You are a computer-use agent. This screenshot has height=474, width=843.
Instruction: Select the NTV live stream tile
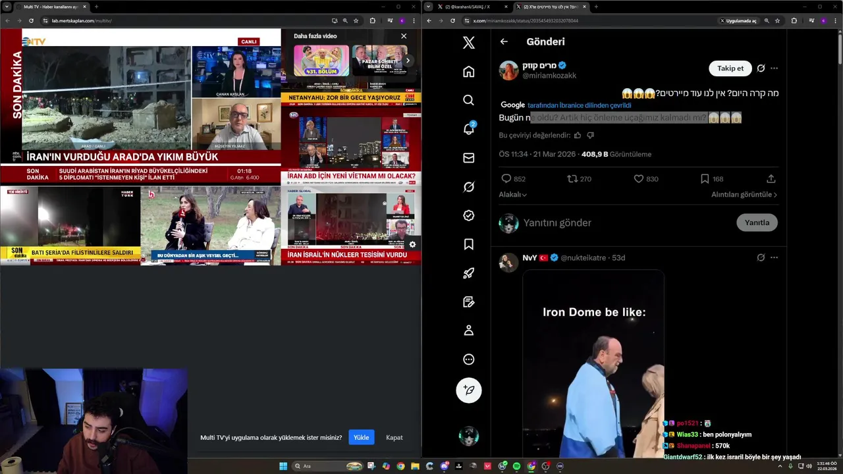pyautogui.click(x=140, y=107)
